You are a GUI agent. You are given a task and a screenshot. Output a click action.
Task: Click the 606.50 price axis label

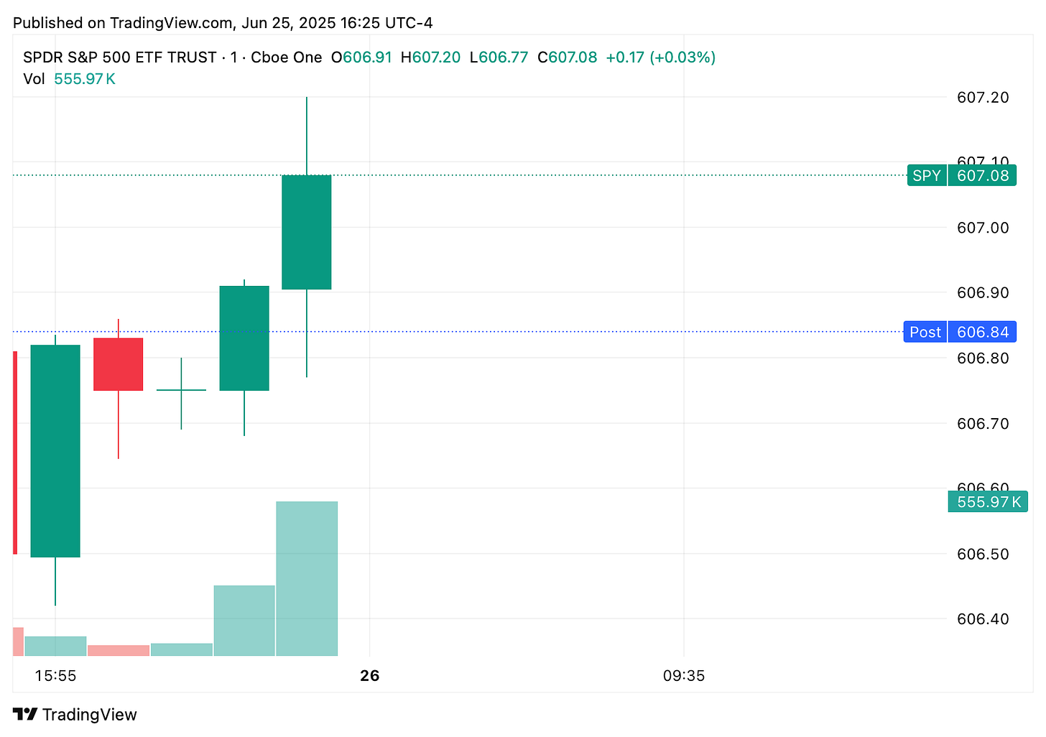click(983, 554)
